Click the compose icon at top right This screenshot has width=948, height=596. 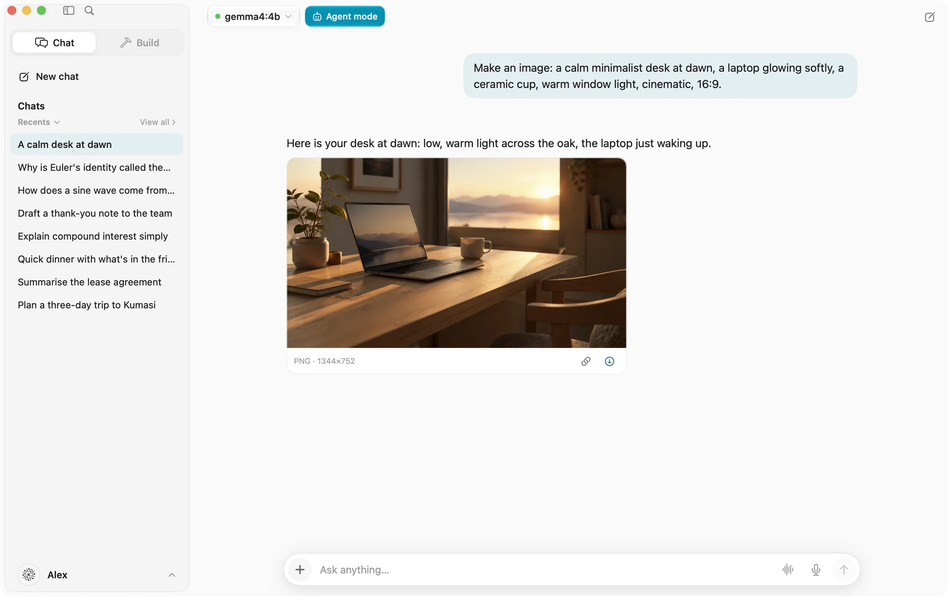point(930,17)
